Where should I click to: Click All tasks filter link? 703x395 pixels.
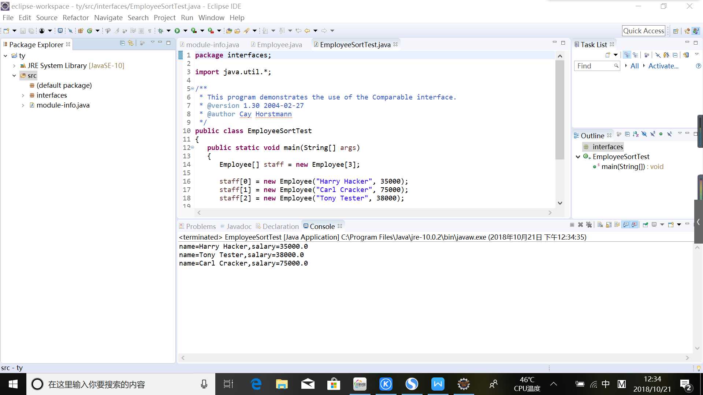[635, 66]
